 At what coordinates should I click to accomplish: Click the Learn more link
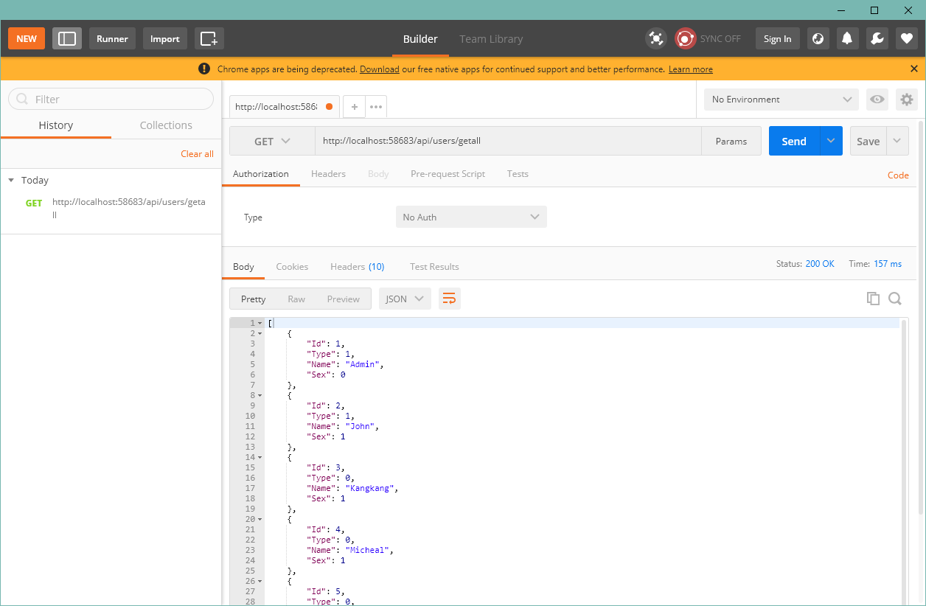(x=691, y=69)
